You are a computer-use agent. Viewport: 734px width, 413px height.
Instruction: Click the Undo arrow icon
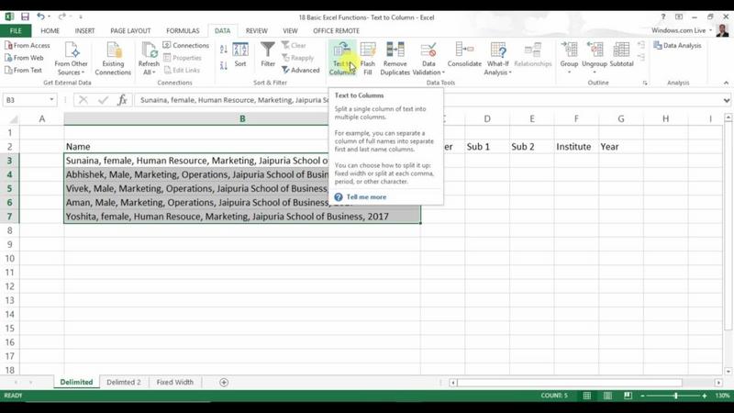coord(40,17)
